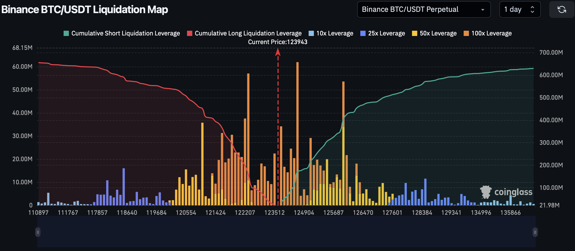
Task: Click the green Cumulative Short legend swatch
Action: pos(66,33)
